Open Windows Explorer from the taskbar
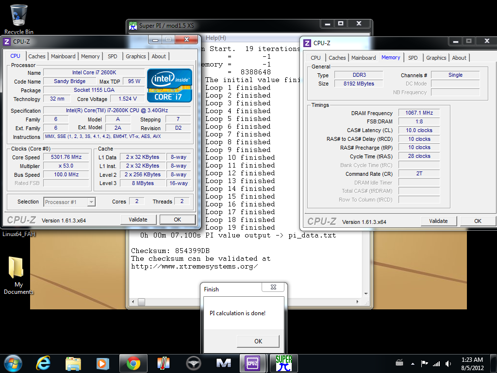 [x=73, y=363]
